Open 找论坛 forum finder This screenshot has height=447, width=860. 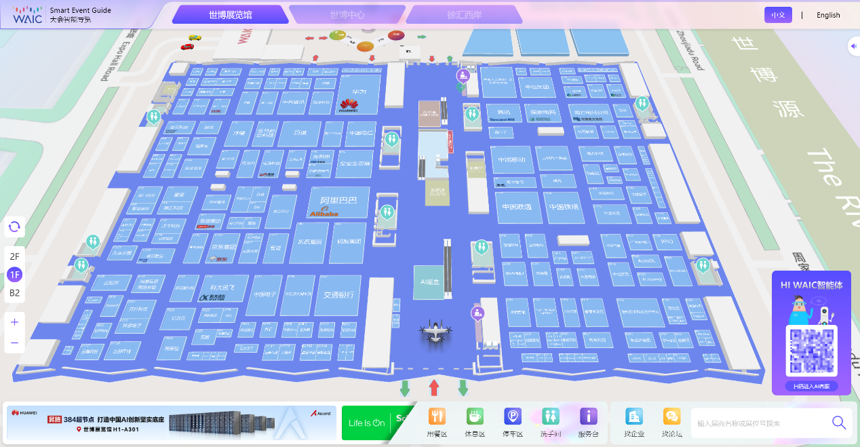672,422
